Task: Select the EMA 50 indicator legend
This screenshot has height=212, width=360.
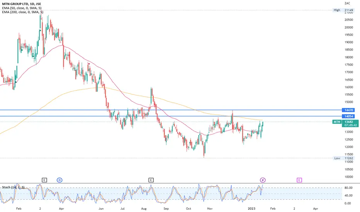Action: point(22,8)
